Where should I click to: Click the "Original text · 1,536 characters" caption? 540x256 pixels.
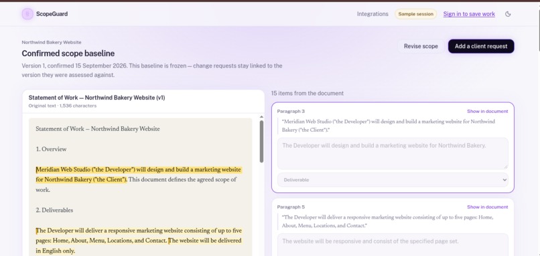coord(62,106)
